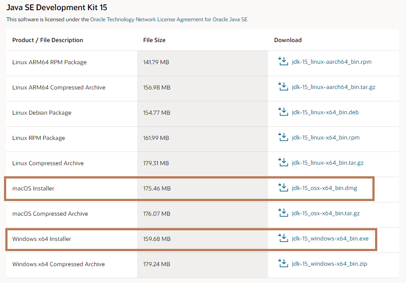Download jdk-15_linux-aarch64_bin.rpm file link

[331, 62]
